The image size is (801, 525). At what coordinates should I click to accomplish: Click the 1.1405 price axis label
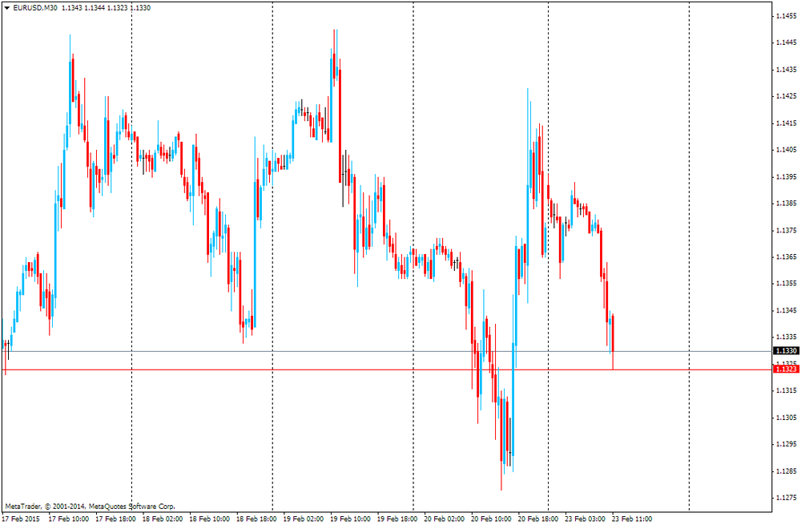[x=787, y=150]
